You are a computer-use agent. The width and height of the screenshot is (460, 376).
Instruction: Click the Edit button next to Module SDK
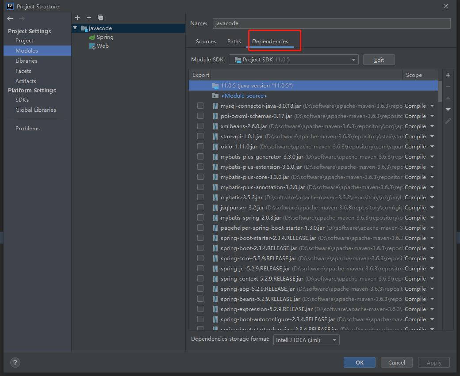(x=379, y=59)
